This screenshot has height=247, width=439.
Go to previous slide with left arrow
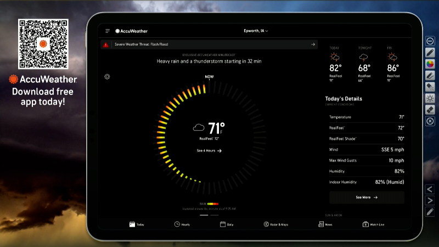point(430,189)
